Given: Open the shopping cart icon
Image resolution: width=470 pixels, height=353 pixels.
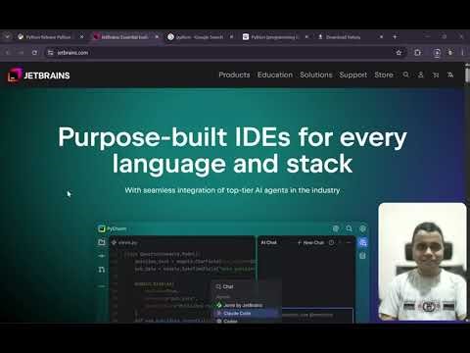Looking at the screenshot, I should tap(436, 75).
